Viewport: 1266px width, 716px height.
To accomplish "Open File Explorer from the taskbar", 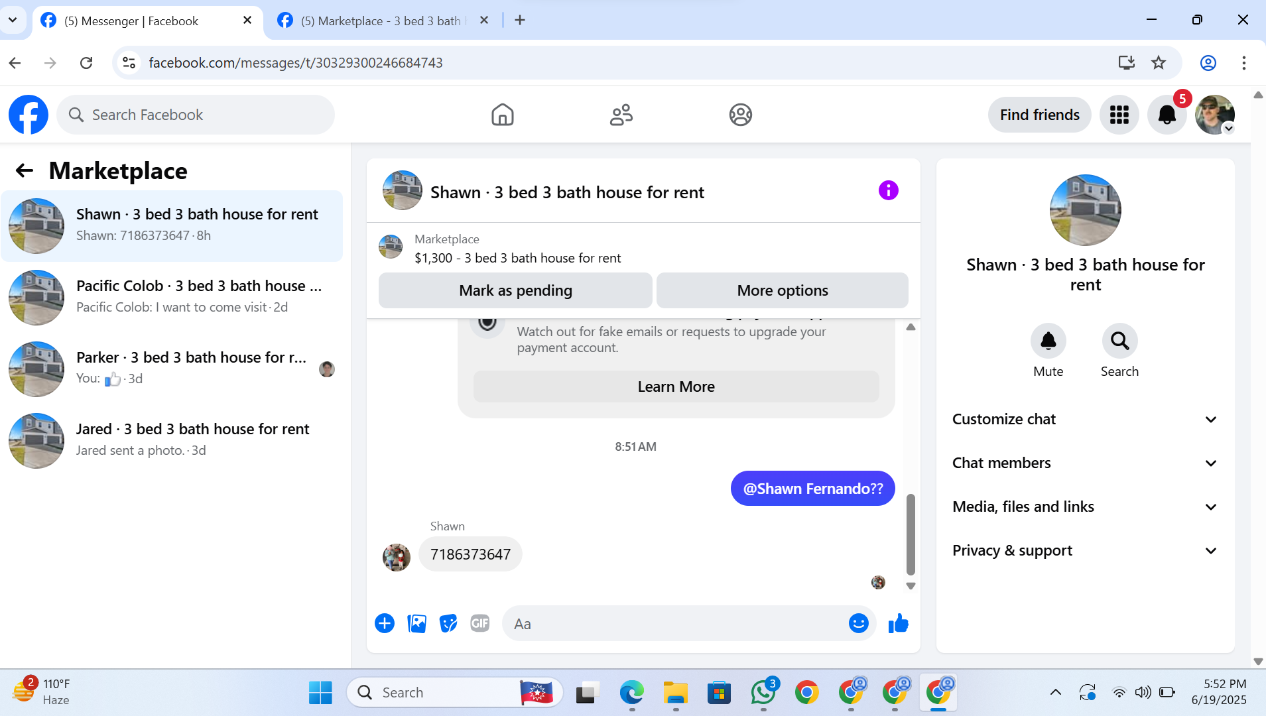I will [x=676, y=692].
